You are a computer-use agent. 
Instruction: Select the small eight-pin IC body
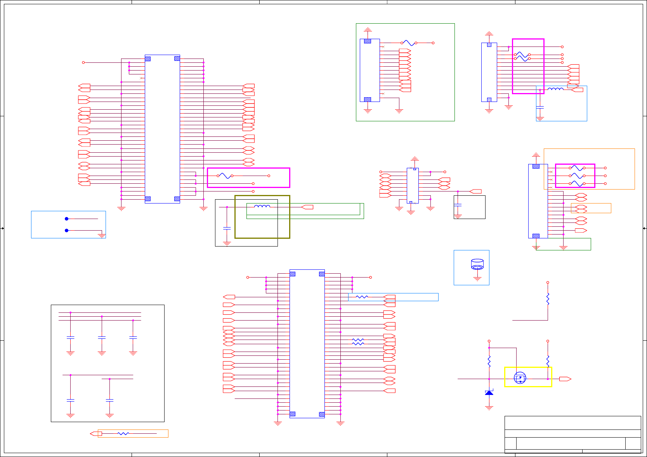[413, 185]
